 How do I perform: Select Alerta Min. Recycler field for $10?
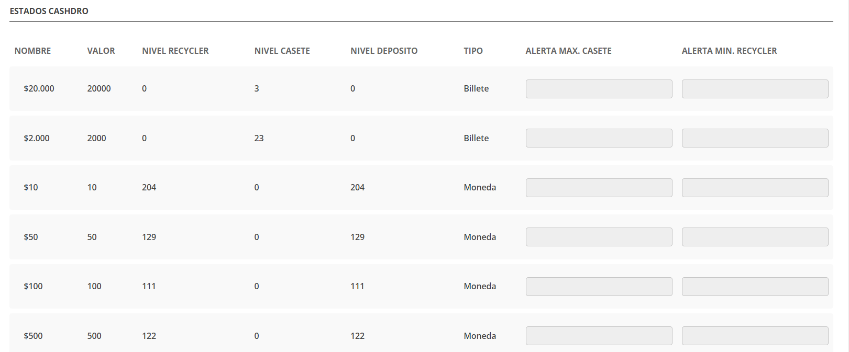(755, 188)
